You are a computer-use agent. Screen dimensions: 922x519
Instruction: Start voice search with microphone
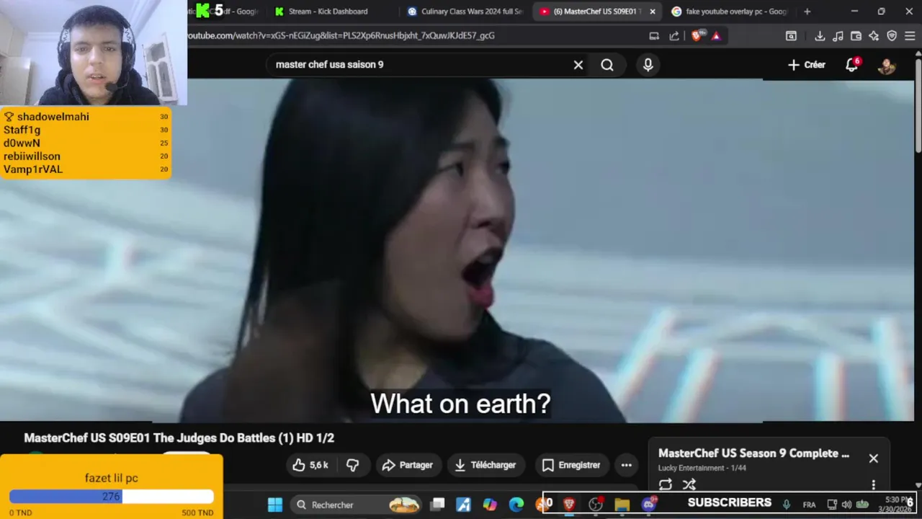pos(648,65)
